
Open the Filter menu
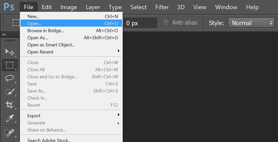click(162, 7)
